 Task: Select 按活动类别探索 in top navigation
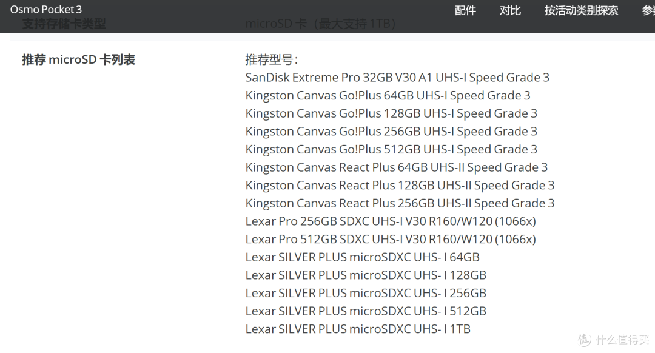click(581, 10)
